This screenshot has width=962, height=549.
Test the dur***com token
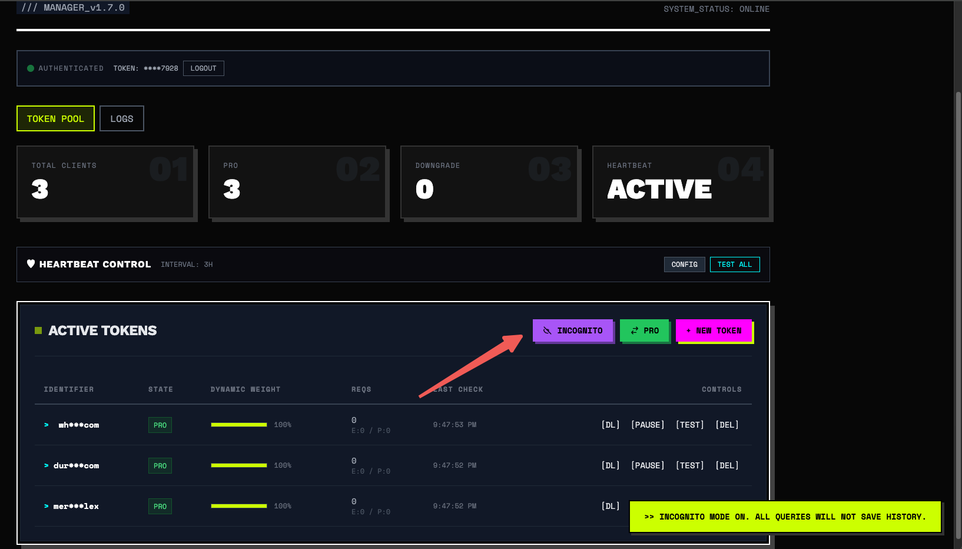690,465
